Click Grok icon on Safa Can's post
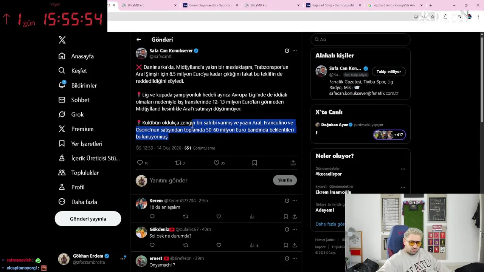 (x=287, y=51)
